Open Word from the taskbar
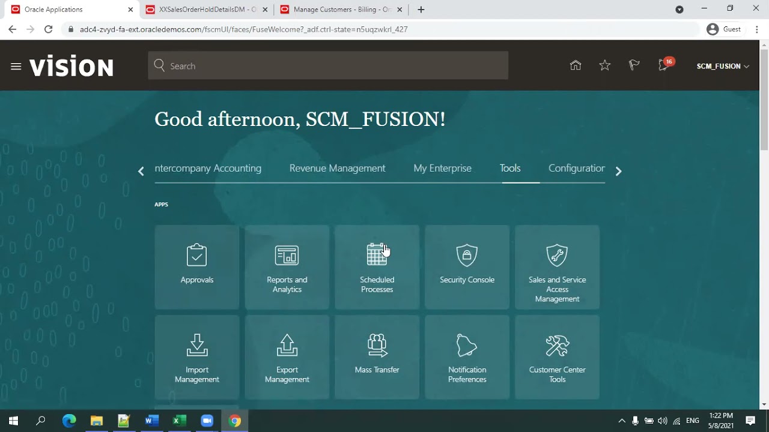 click(151, 421)
